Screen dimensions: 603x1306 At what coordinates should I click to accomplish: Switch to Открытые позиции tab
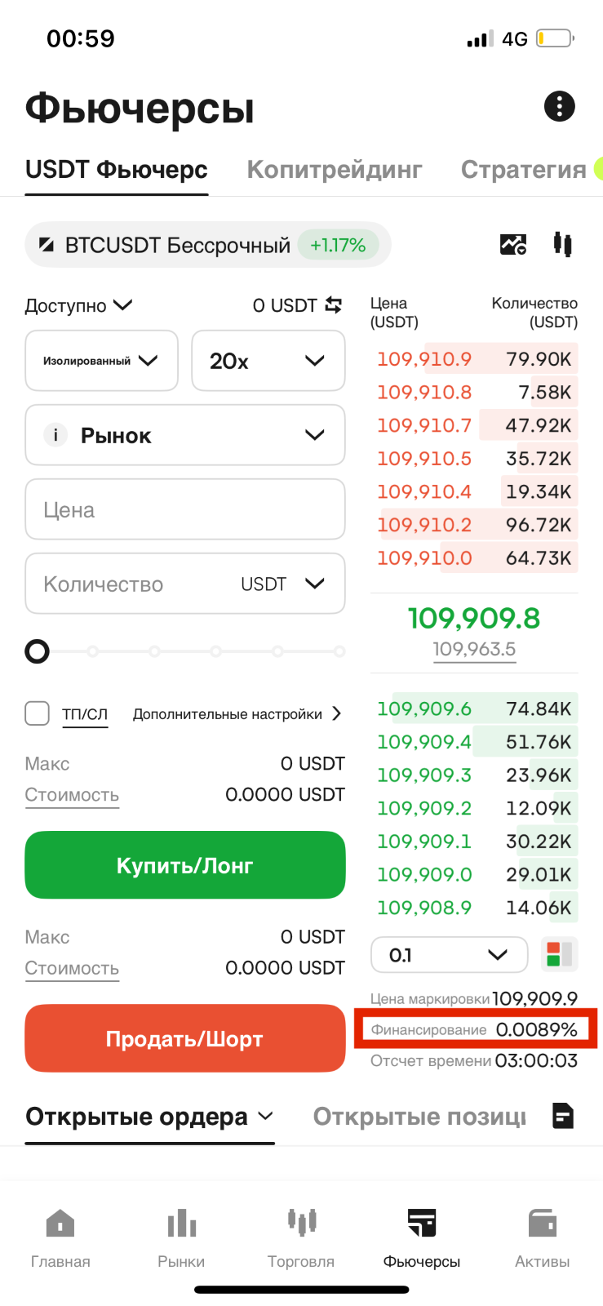pyautogui.click(x=419, y=1116)
